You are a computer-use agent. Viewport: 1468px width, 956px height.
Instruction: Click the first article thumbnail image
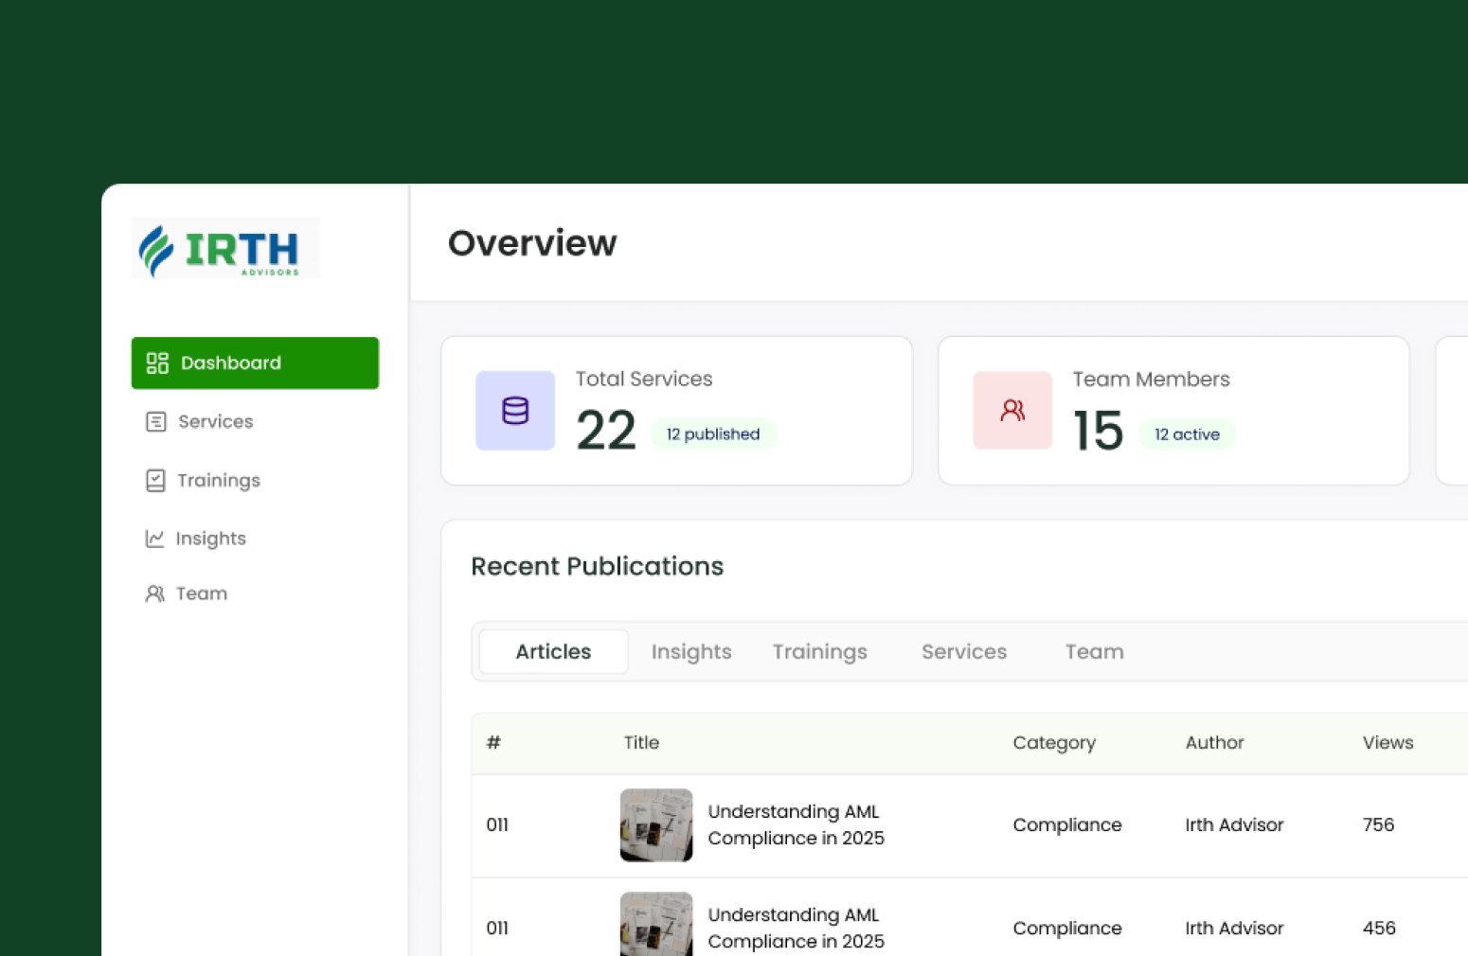(x=656, y=824)
